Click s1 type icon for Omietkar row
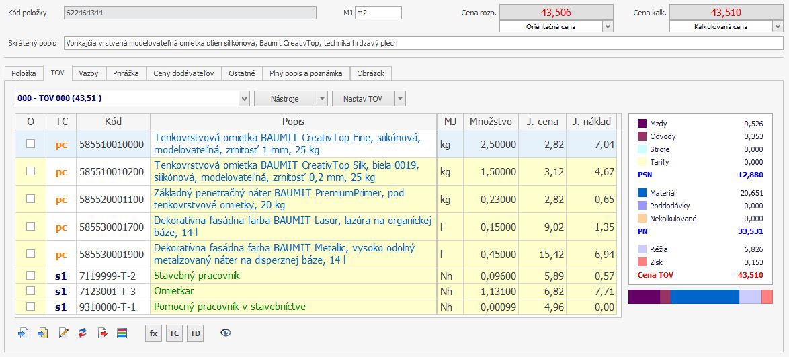Screen dimensions: 789x357 tap(61, 292)
